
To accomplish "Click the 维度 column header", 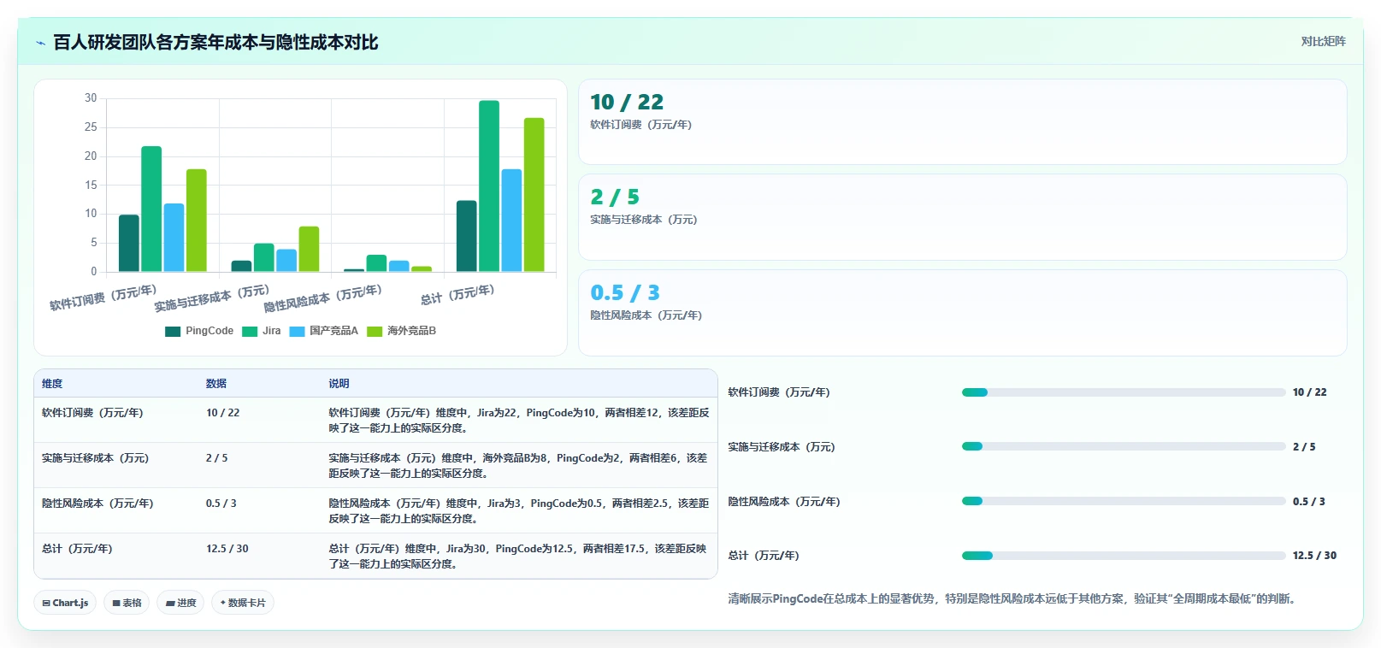I will (52, 384).
